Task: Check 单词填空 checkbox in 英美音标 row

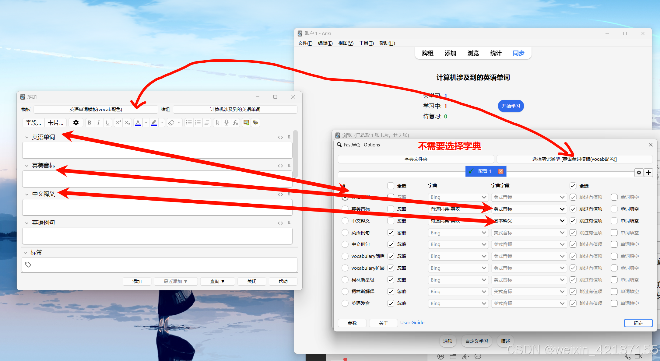Action: pos(614,209)
